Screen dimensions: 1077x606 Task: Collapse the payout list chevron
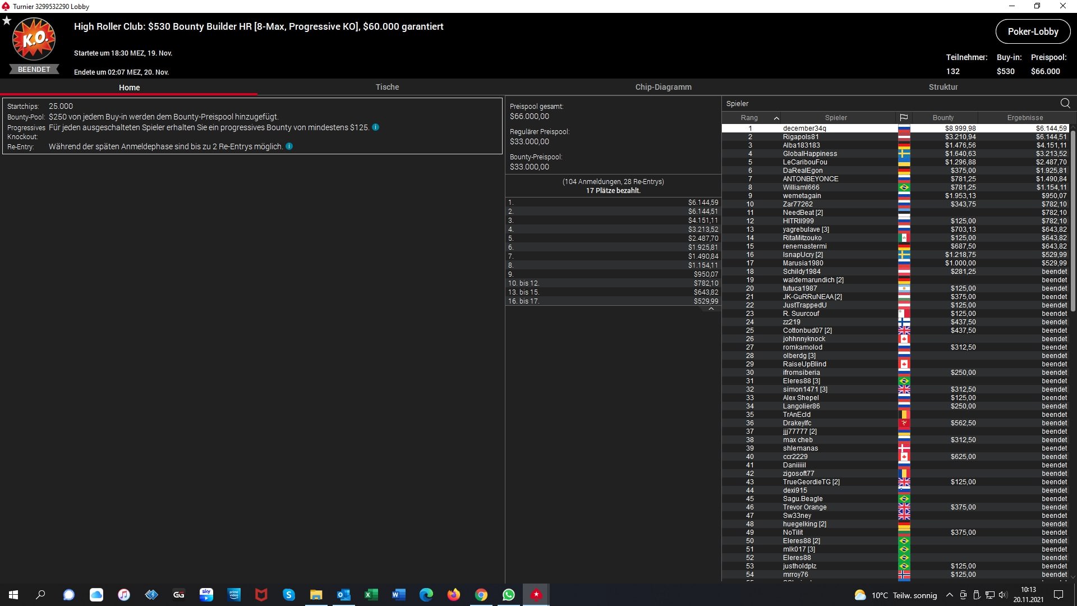pos(711,309)
